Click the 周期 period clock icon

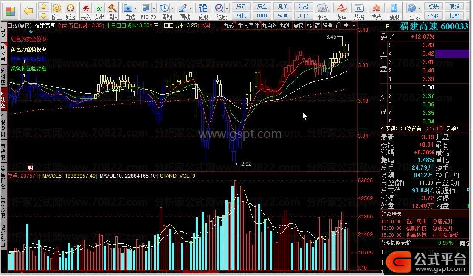point(164,8)
